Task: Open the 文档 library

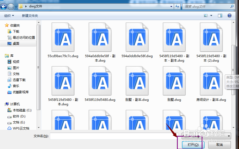Action: [x=16, y=74]
